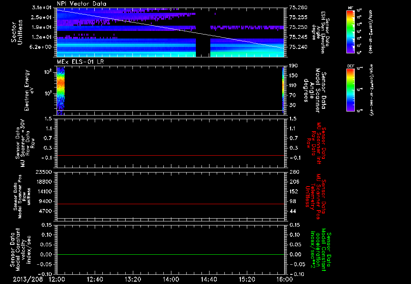The width and height of the screenshot is (411, 284).
Task: Click the 190 scanner angle axis value
Action: coord(293,66)
